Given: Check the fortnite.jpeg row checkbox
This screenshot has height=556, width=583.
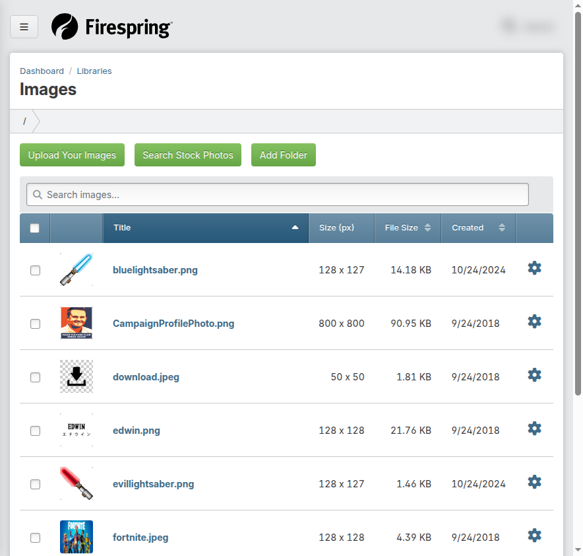Looking at the screenshot, I should [x=36, y=538].
